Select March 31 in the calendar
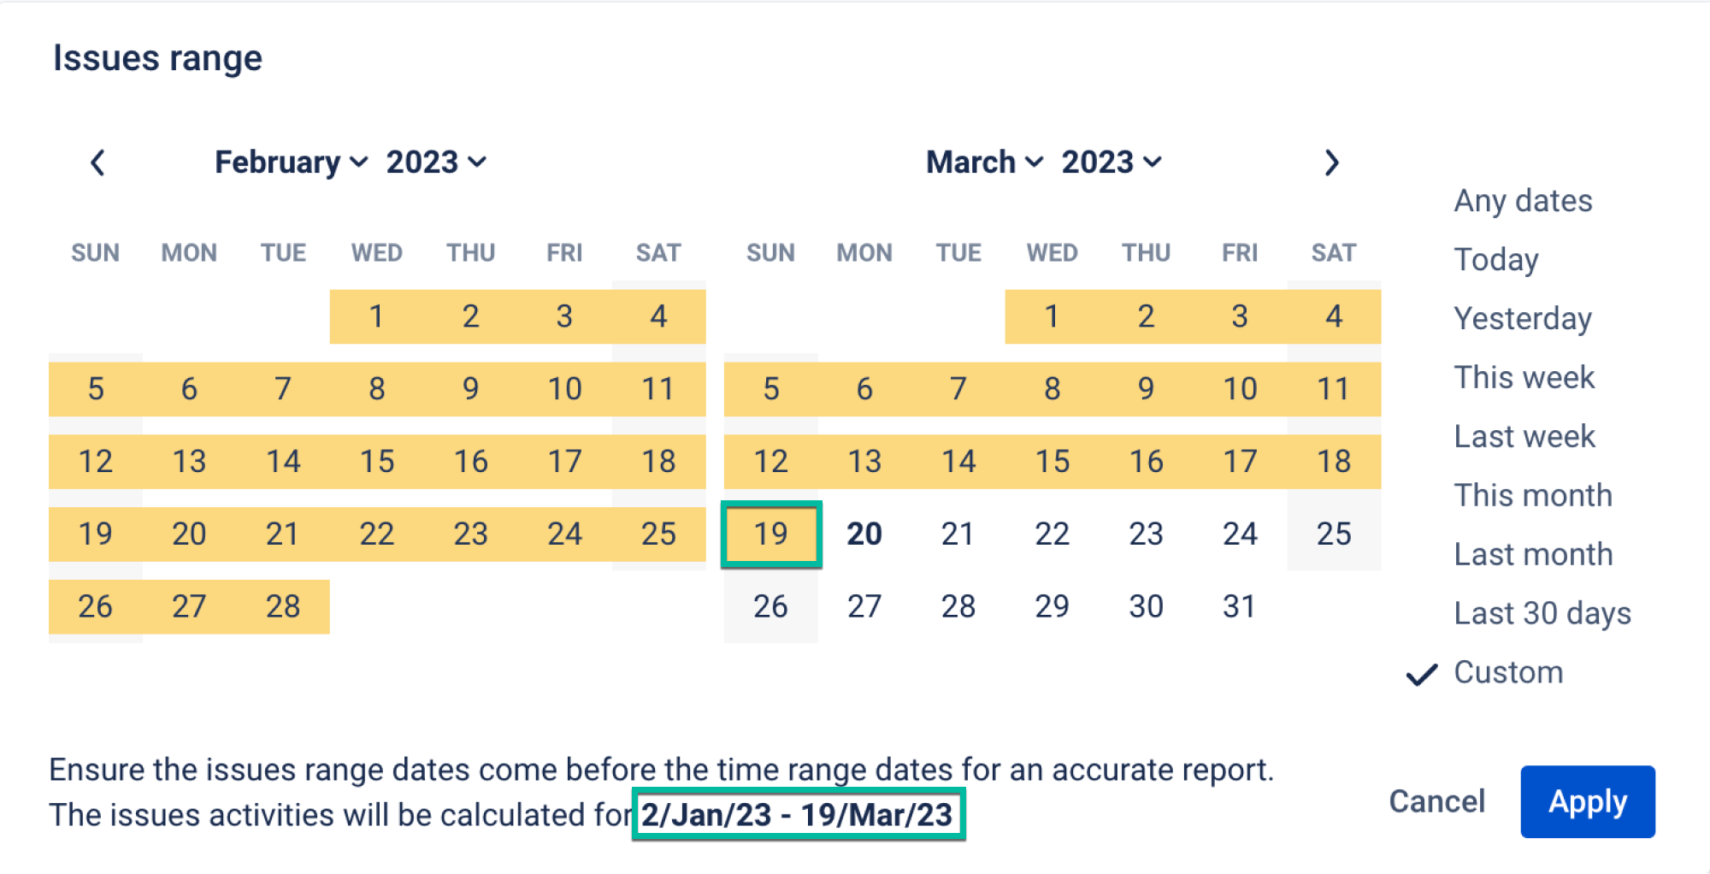Viewport: 1710px width, 874px height. click(x=1240, y=607)
